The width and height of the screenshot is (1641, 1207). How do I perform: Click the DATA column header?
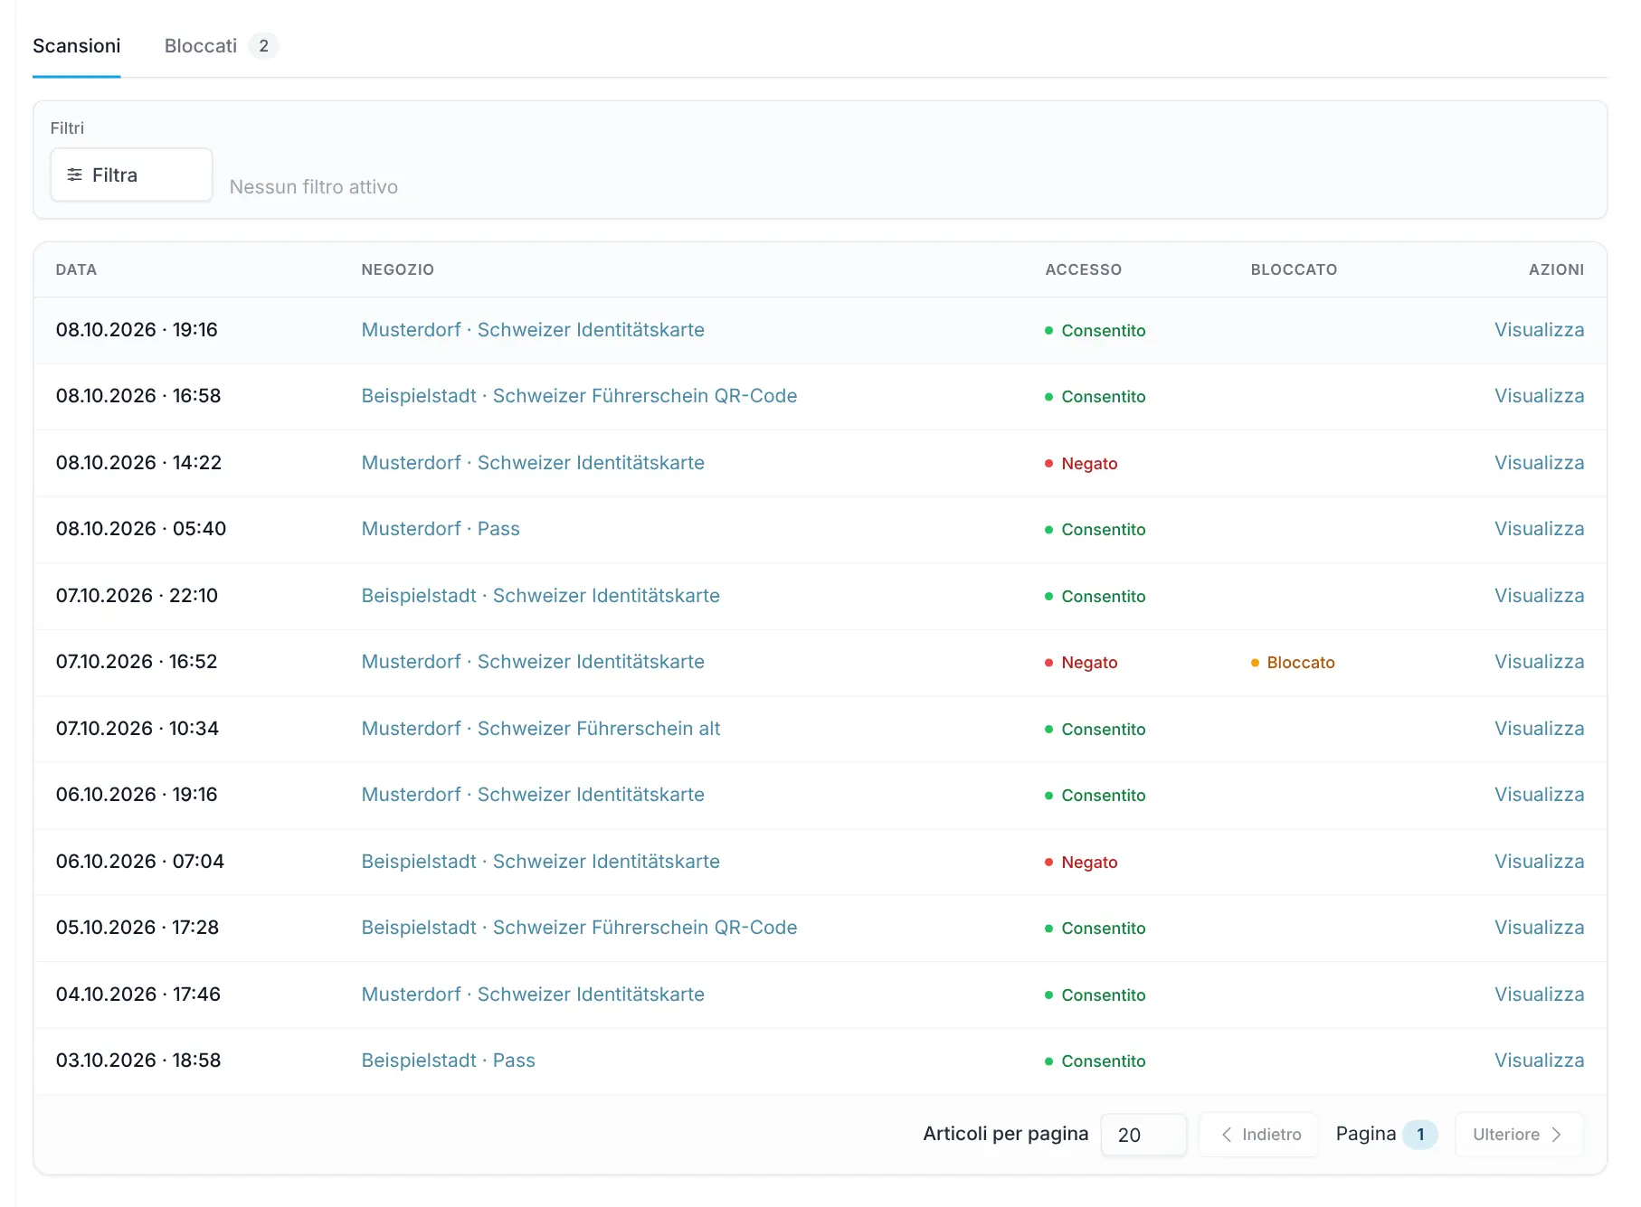tap(76, 269)
